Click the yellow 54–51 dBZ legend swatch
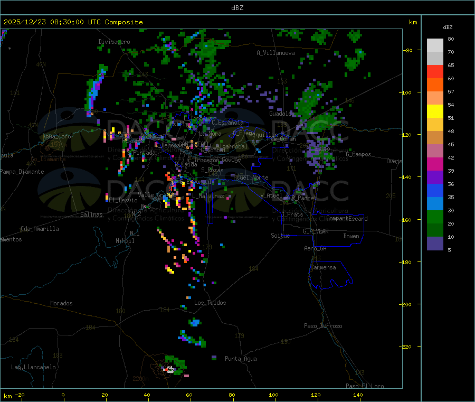475x402 pixels. point(435,111)
